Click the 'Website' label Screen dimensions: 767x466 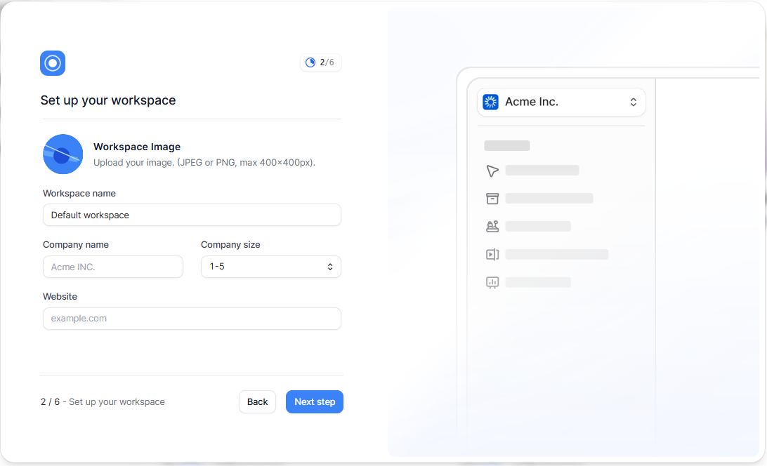pyautogui.click(x=60, y=296)
